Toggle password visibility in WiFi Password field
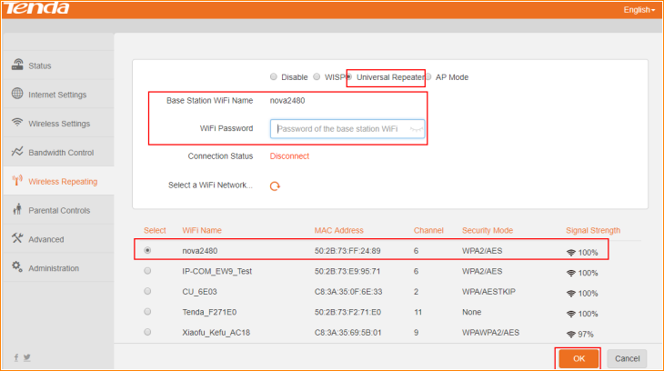 pyautogui.click(x=416, y=129)
